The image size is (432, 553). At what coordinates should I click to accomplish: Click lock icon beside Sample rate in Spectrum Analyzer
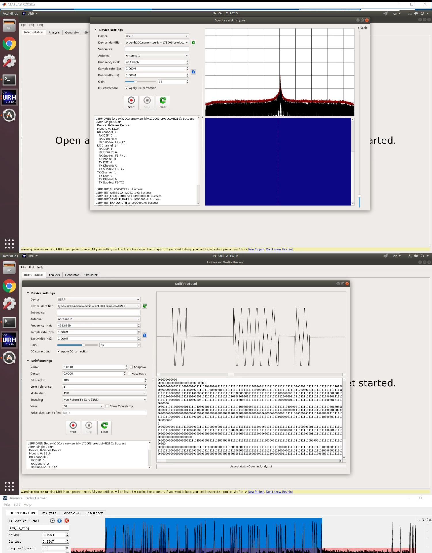pos(193,72)
